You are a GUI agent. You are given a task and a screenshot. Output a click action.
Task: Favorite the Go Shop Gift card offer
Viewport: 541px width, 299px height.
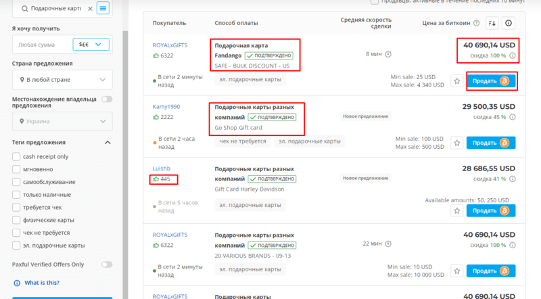[x=457, y=143]
